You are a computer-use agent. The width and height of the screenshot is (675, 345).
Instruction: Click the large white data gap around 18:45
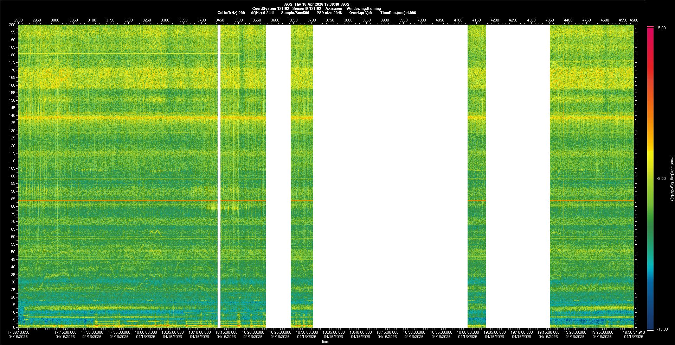(390, 176)
